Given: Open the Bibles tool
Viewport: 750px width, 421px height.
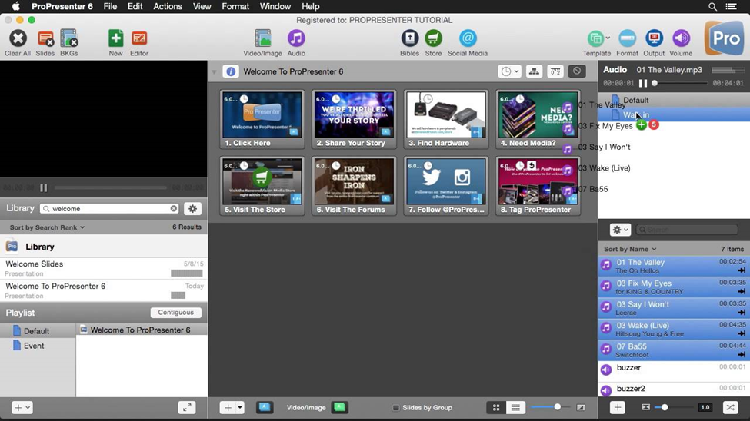Looking at the screenshot, I should point(409,38).
